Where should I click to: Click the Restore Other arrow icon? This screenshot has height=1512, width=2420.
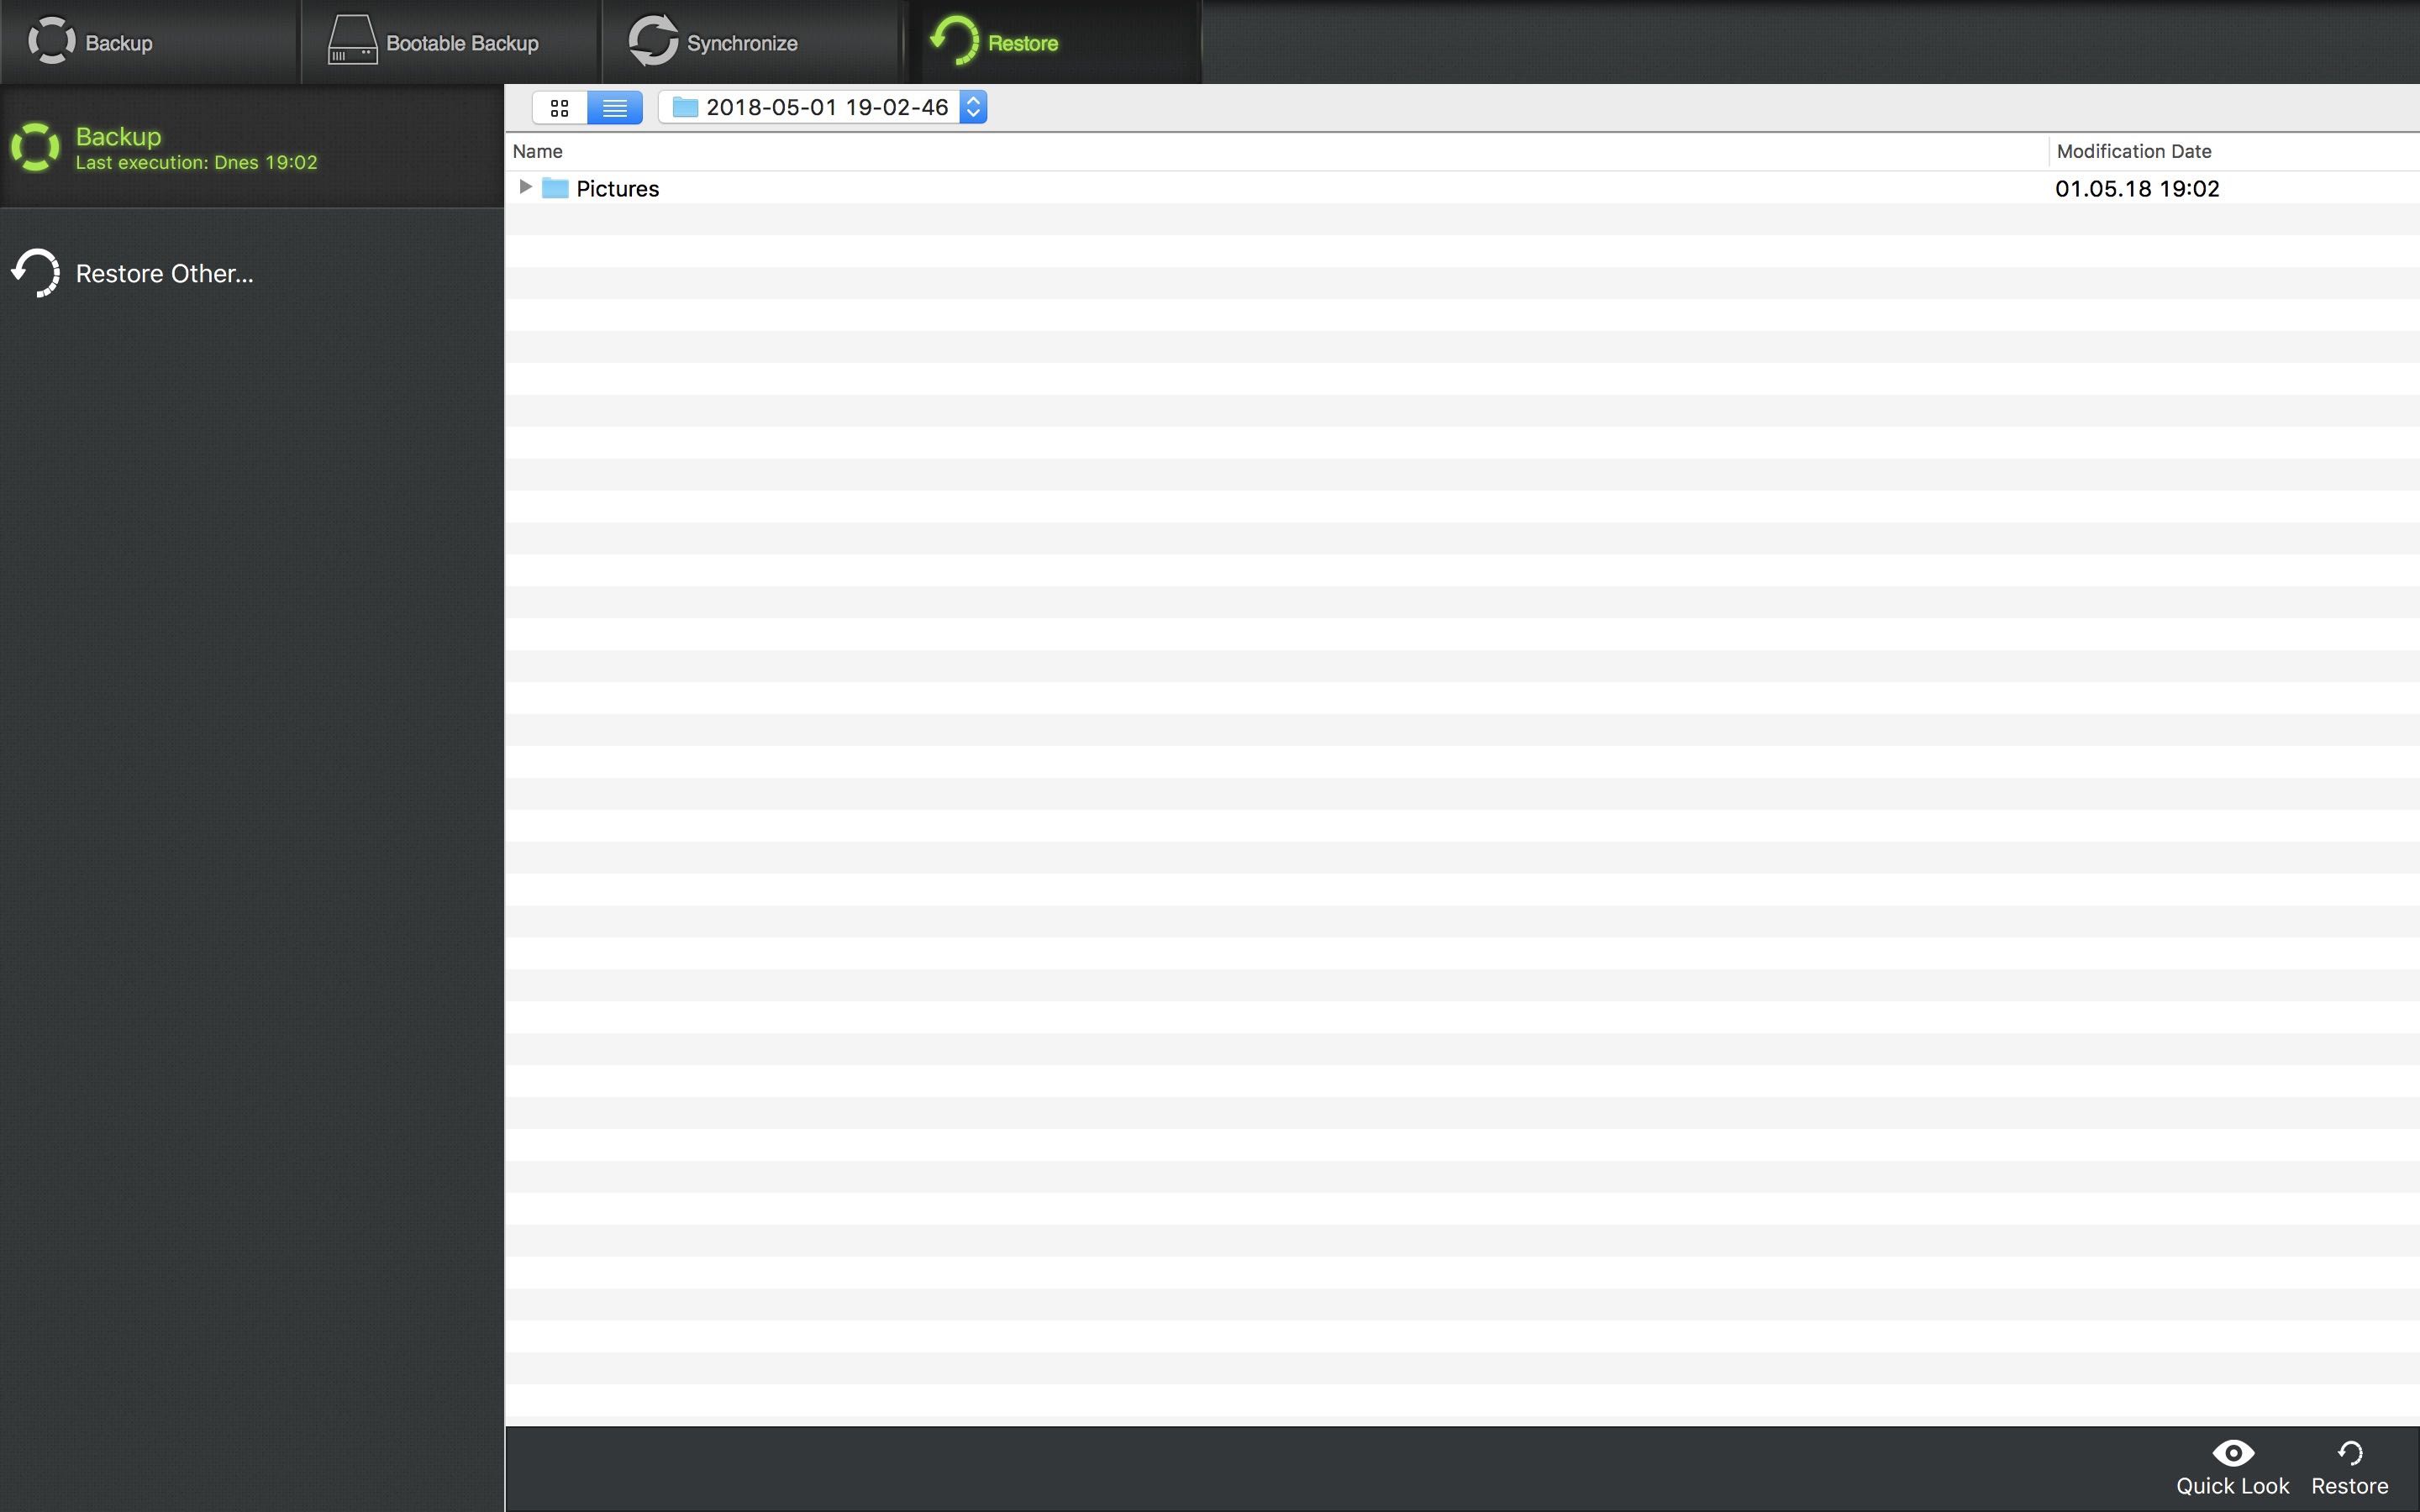(x=36, y=273)
